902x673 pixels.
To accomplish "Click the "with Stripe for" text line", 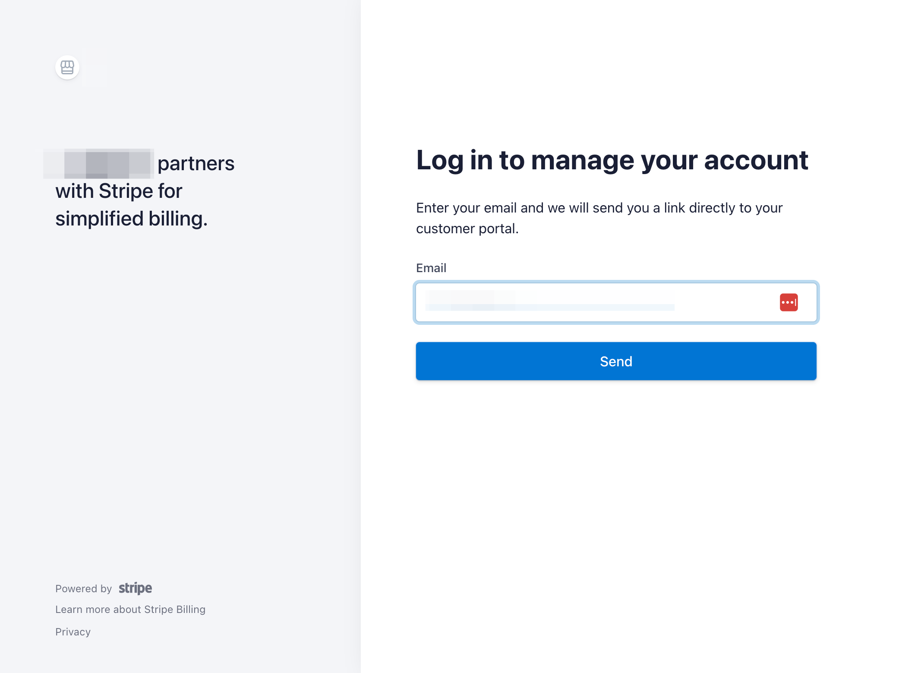I will pyautogui.click(x=119, y=191).
